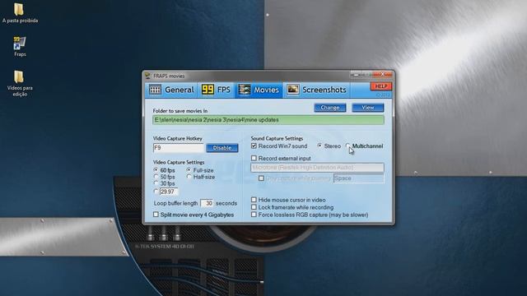Open the Screenshots tab
Screen dimensions: 527x296
click(316, 90)
